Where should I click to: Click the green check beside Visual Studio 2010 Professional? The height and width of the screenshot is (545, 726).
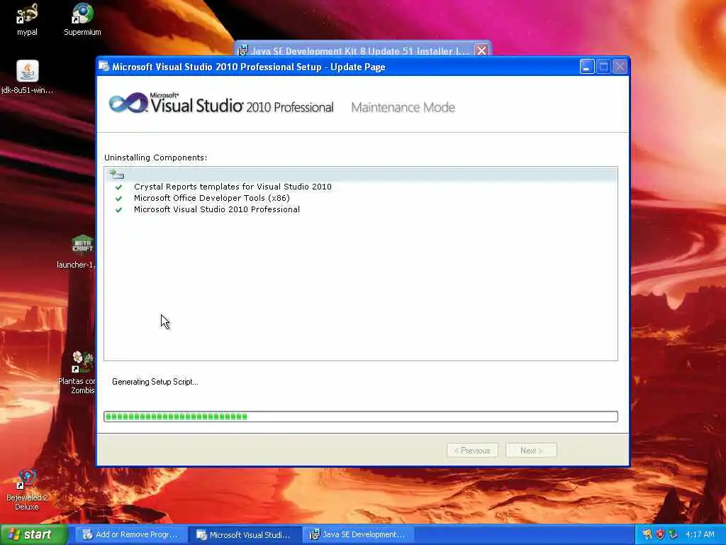pyautogui.click(x=118, y=210)
